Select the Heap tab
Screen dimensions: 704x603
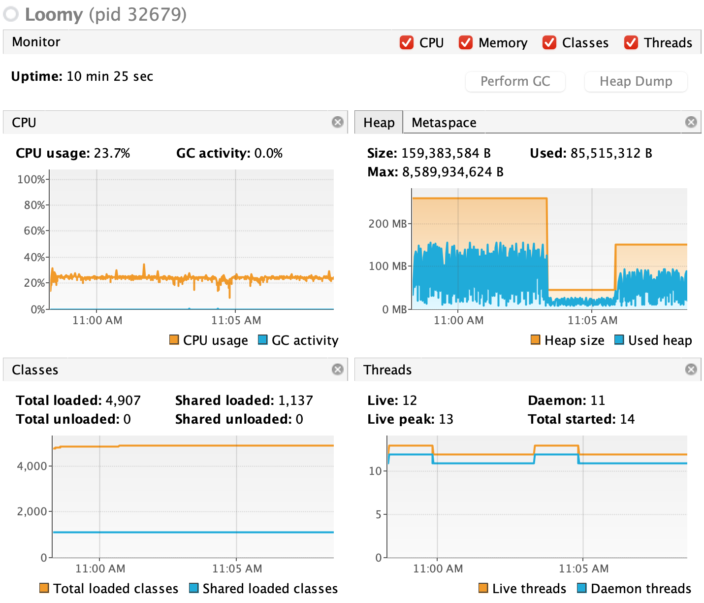pyautogui.click(x=379, y=123)
